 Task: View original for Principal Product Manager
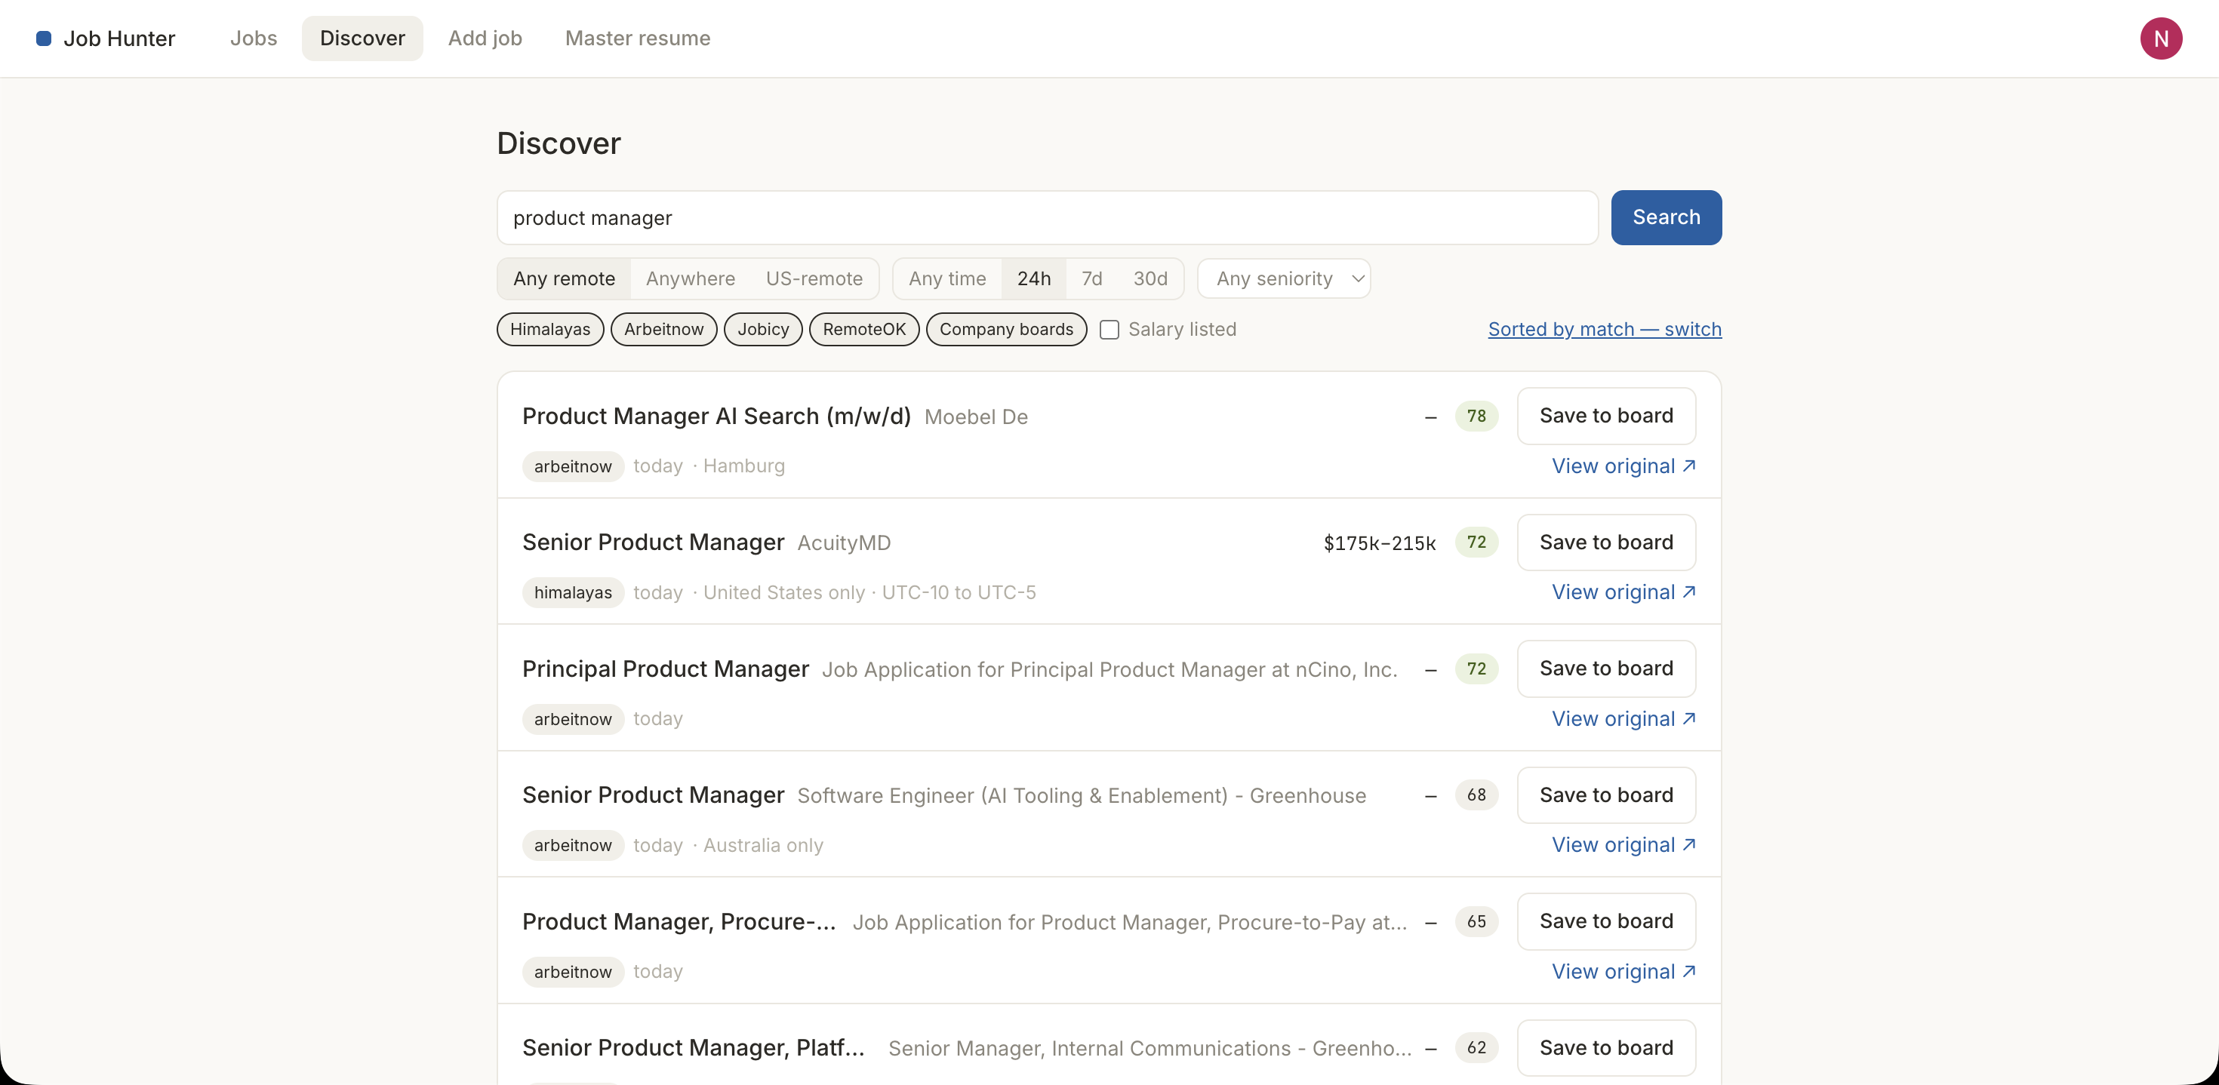pyautogui.click(x=1623, y=719)
